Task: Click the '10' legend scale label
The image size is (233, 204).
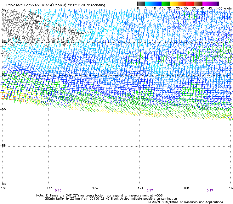Action: (x=154, y=8)
